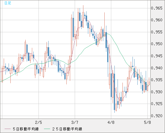Click the 0.960 price axis label
Image resolution: width=165 pixels, height=133 pixels.
pyautogui.click(x=157, y=20)
